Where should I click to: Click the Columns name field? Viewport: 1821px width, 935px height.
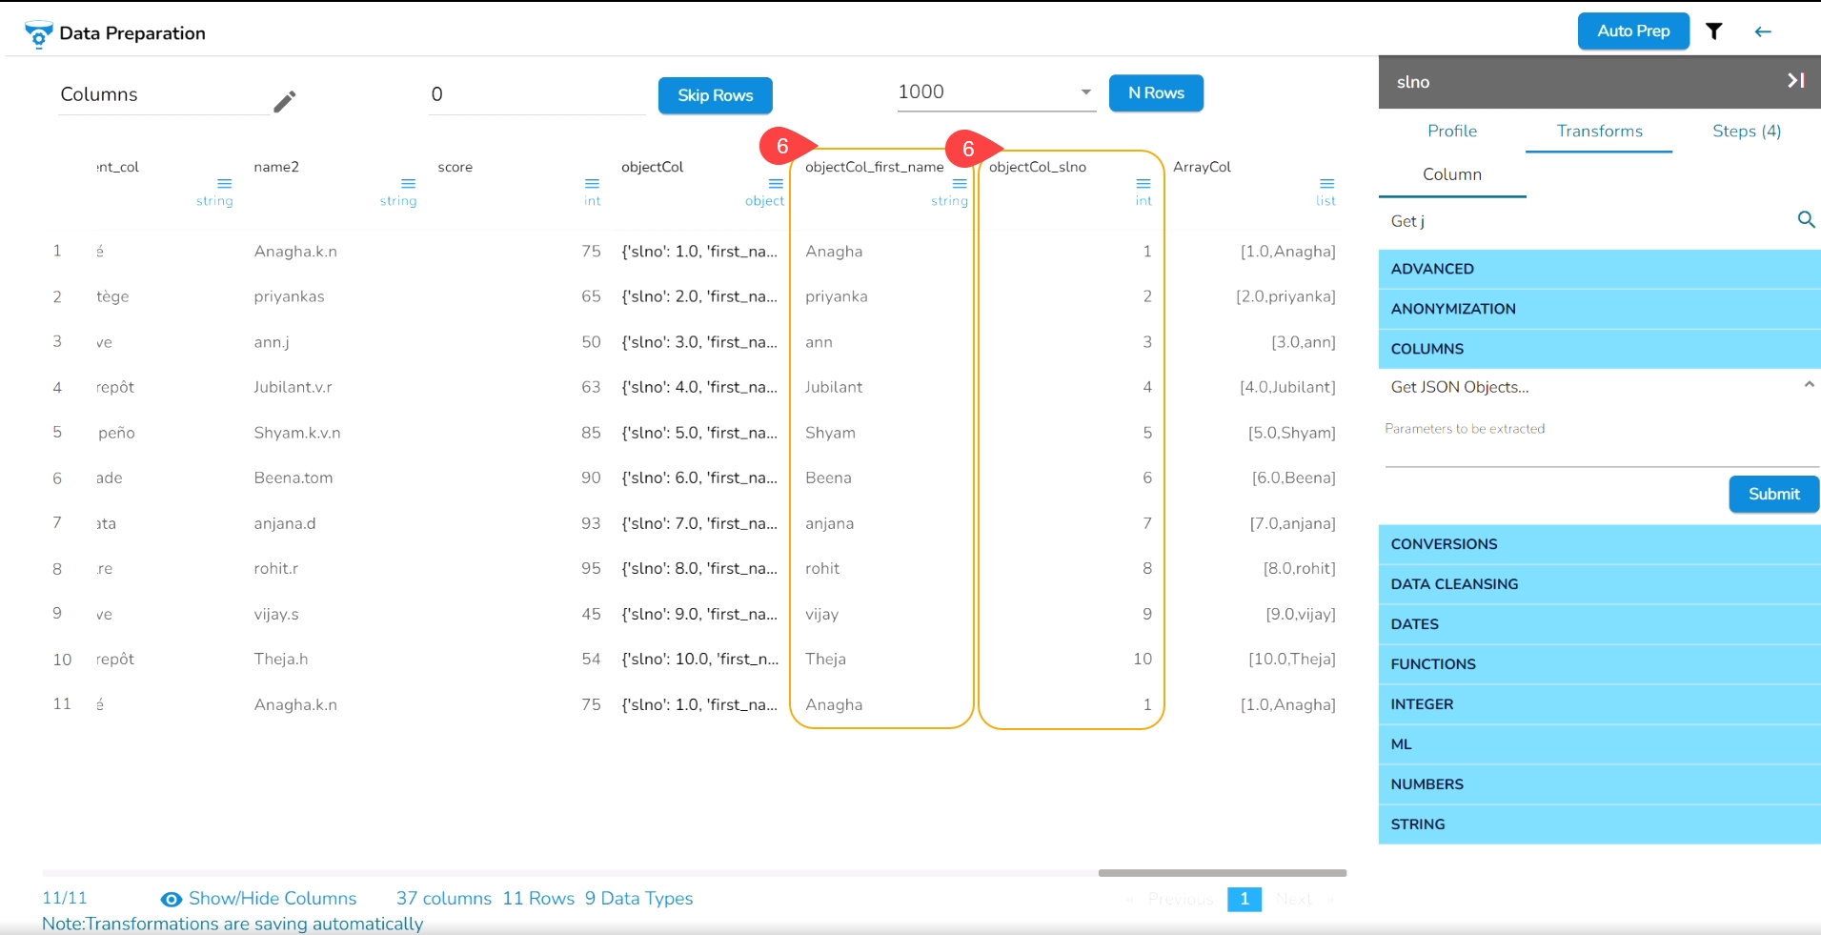coord(164,95)
